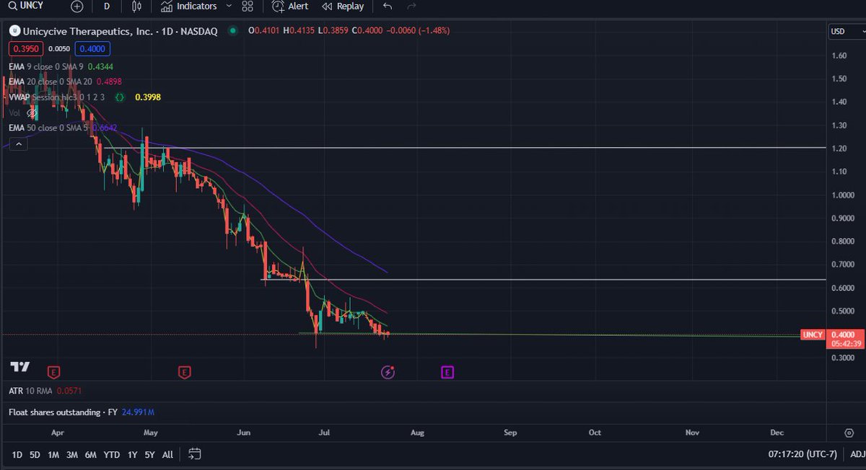
Task: Select the All date range tab
Action: pyautogui.click(x=167, y=455)
